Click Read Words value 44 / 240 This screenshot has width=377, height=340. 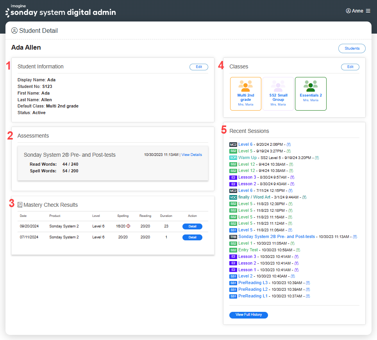tap(70, 164)
